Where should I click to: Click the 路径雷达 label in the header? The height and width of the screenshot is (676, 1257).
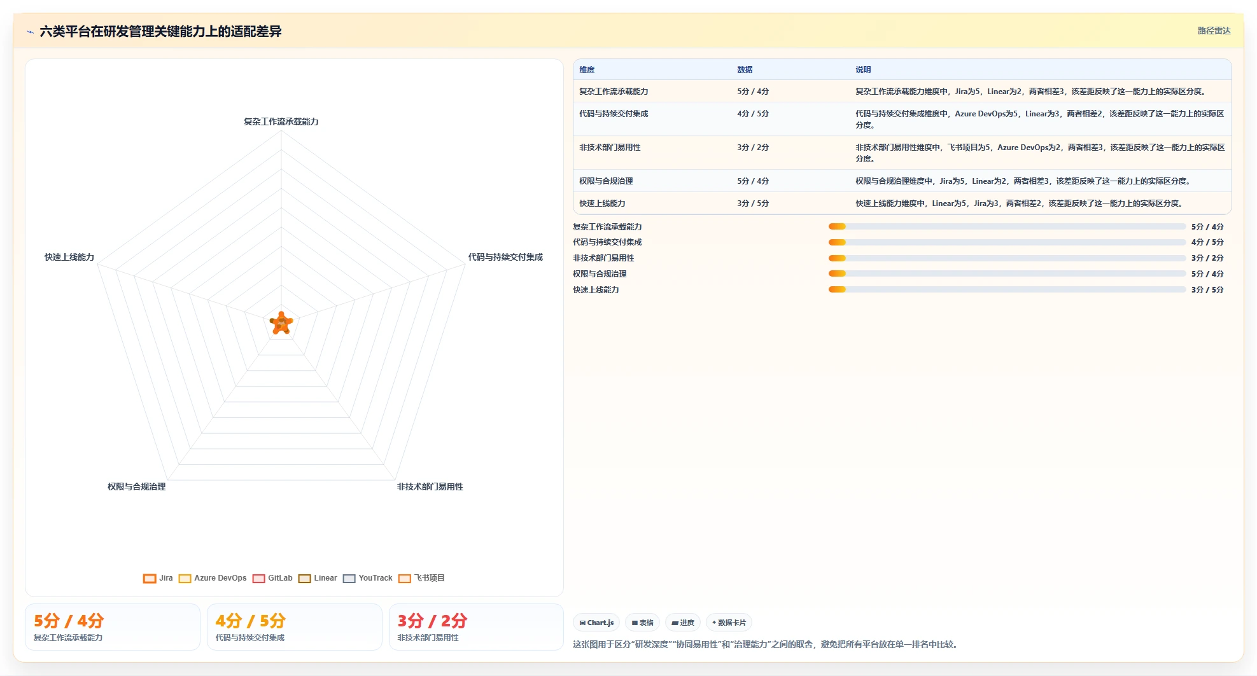coord(1214,31)
